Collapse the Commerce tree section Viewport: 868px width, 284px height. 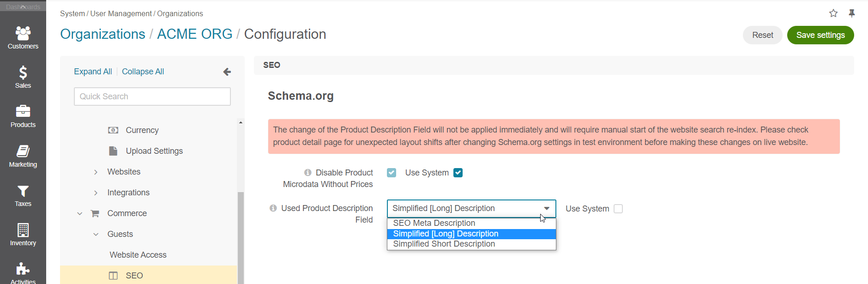[x=80, y=213]
